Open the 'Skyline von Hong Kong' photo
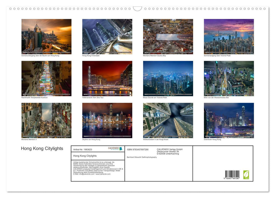The image size is (275, 198). 107,120
